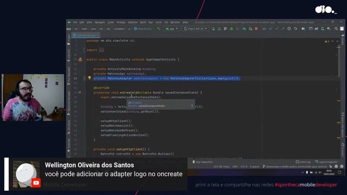The image size is (347, 195).
Task: Open the File menu
Action: click(x=75, y=22)
